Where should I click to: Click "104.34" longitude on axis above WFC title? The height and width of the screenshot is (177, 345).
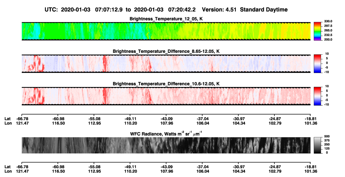click(x=238, y=123)
